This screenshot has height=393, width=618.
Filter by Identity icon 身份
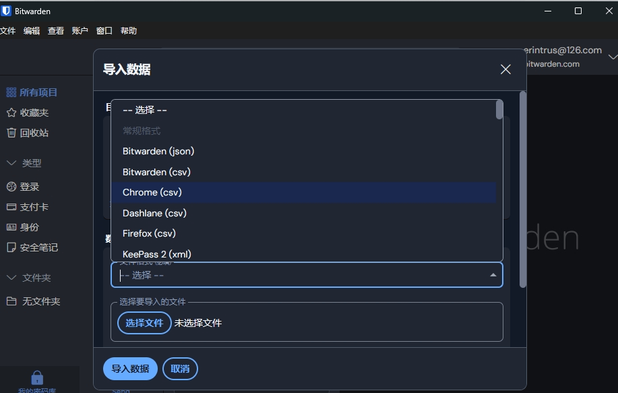[11, 227]
